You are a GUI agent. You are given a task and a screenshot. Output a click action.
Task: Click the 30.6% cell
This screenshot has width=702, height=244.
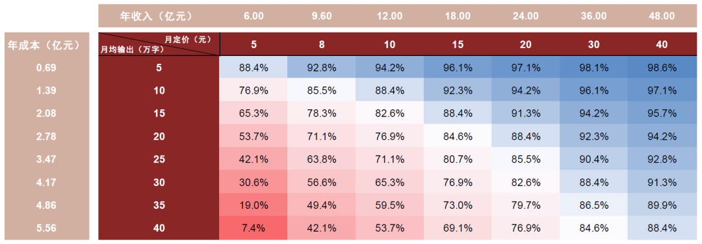click(253, 183)
